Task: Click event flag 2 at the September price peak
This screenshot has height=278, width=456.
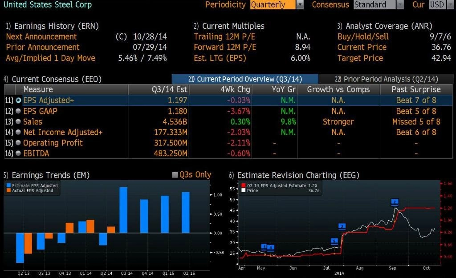Action: click(395, 202)
